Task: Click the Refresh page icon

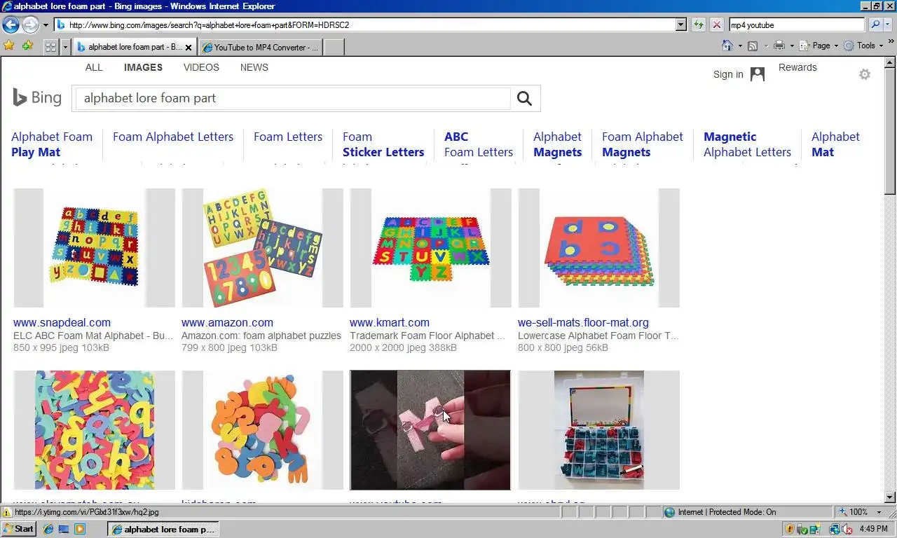Action: click(699, 25)
